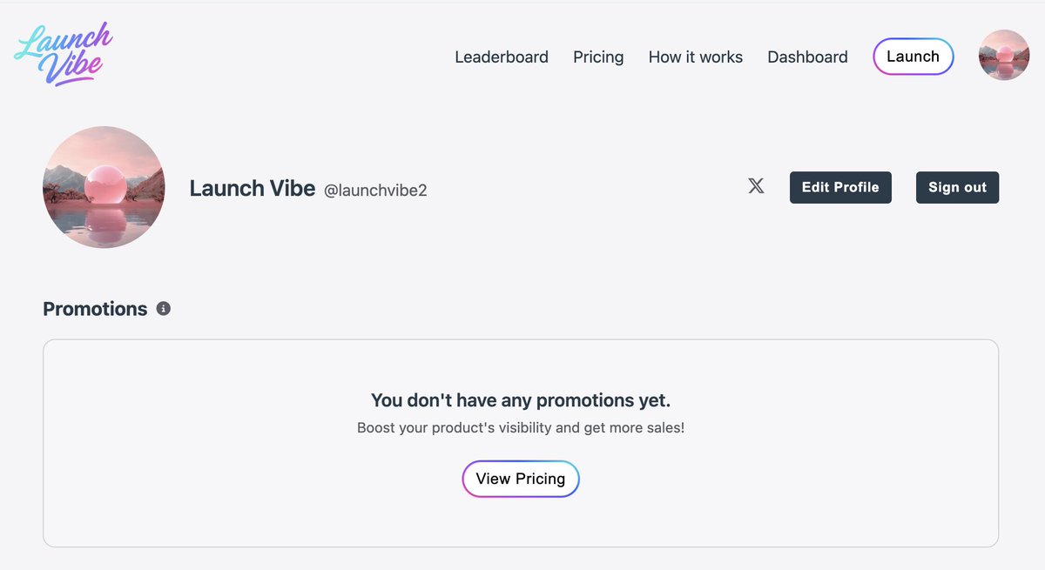The width and height of the screenshot is (1045, 570).
Task: Click the gradient-outlined Launch button
Action: [914, 57]
